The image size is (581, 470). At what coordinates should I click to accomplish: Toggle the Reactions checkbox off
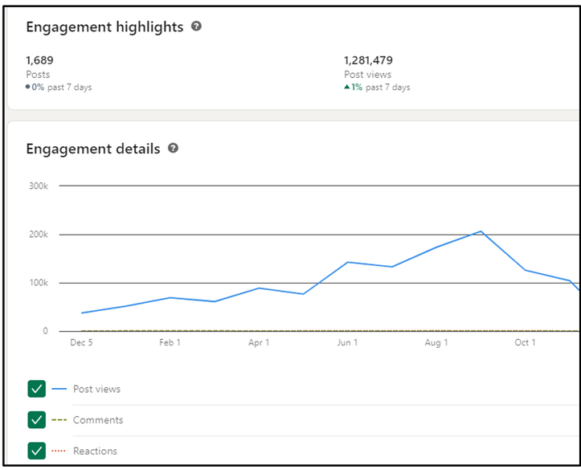pyautogui.click(x=36, y=451)
